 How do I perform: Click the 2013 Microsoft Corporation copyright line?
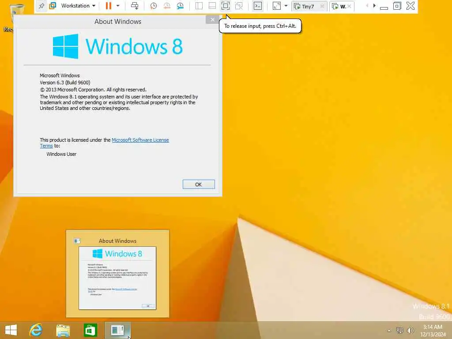[x=93, y=90]
